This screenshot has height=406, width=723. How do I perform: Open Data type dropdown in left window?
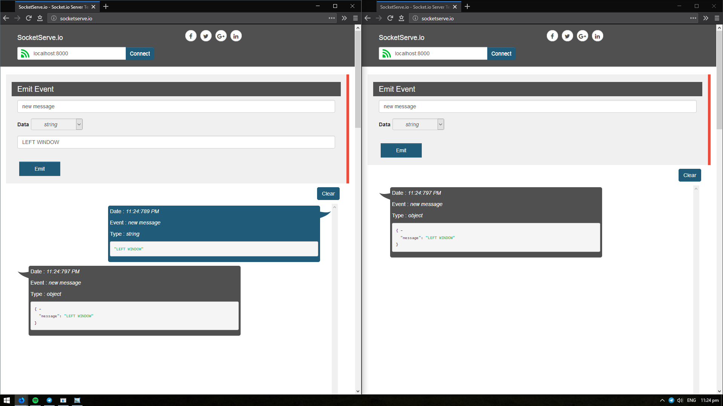coord(57,124)
